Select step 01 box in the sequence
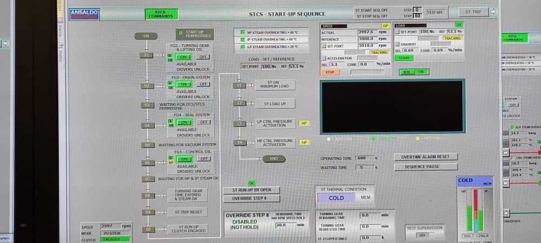This screenshot has width=541, height=243. pos(146,55)
